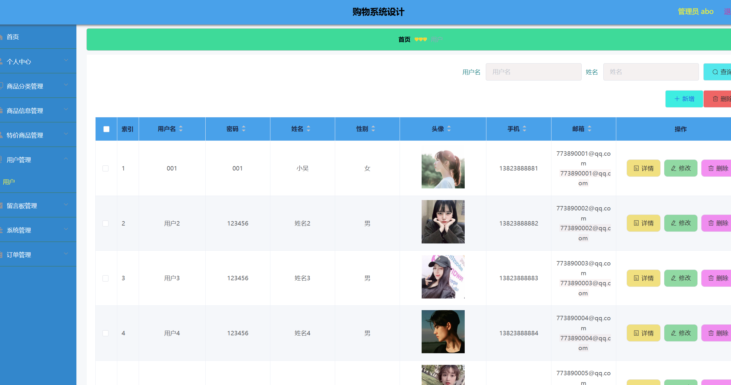Click sort arrows beside 头像 header
The width and height of the screenshot is (731, 385).
pyautogui.click(x=449, y=129)
